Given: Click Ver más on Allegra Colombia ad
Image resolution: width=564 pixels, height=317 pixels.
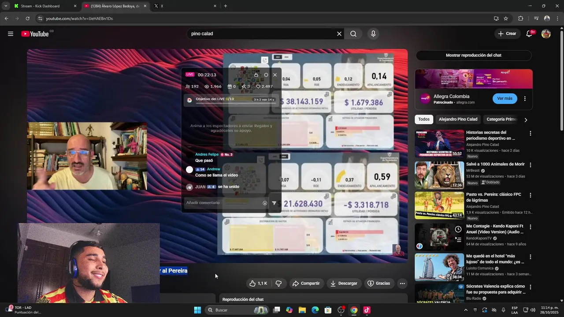Looking at the screenshot, I should tap(505, 99).
